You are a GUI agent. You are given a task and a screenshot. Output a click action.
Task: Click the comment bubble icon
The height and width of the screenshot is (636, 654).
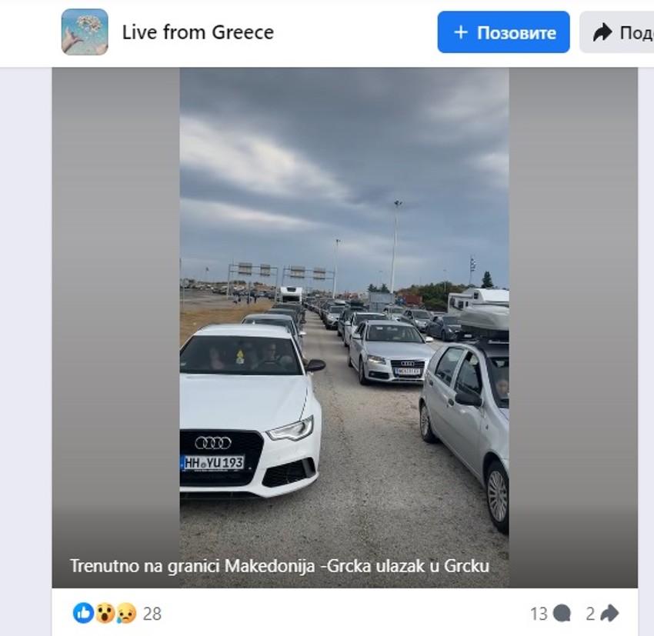(562, 614)
